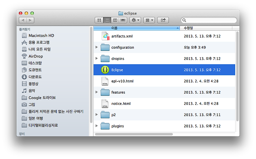This screenshot has height=159, width=256.
Task: Click the Share button in toolbar
Action: [163, 20]
